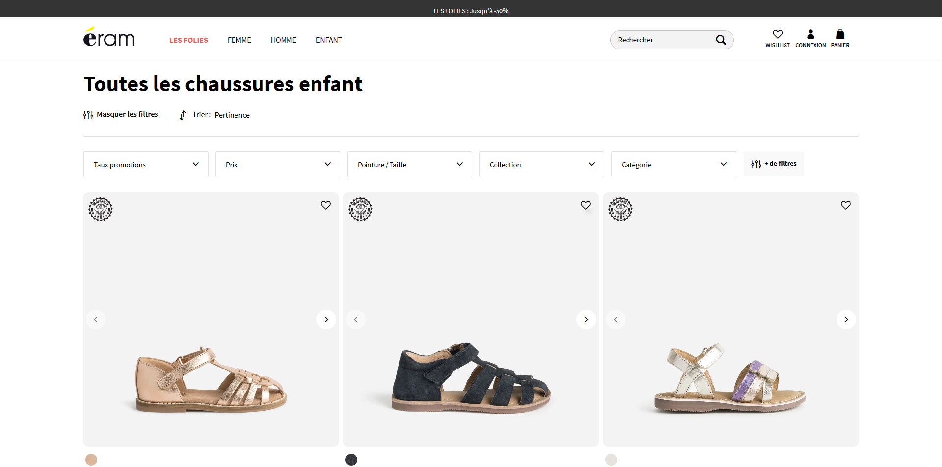Click Masquer les filtres
Image resolution: width=942 pixels, height=467 pixels.
[121, 114]
